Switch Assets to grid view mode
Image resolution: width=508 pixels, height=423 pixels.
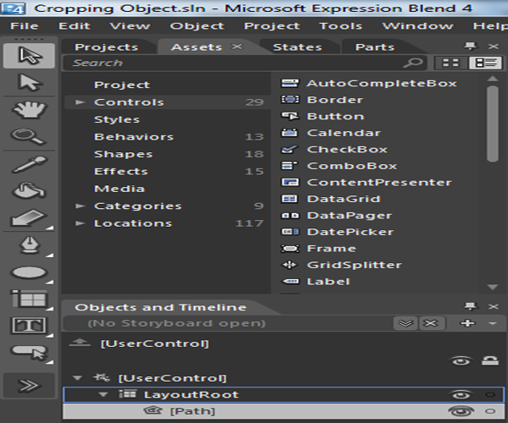click(450, 63)
